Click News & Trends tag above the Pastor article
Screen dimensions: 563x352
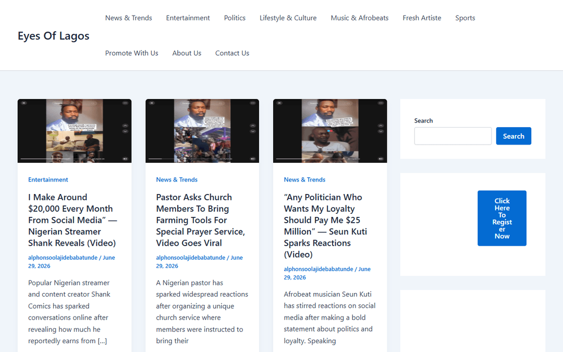pos(177,179)
